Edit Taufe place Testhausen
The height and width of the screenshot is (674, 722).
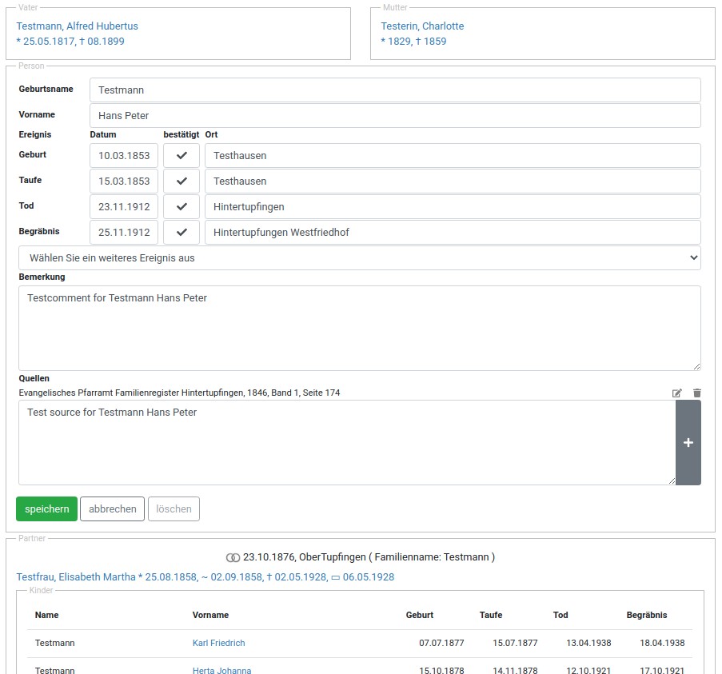(453, 181)
